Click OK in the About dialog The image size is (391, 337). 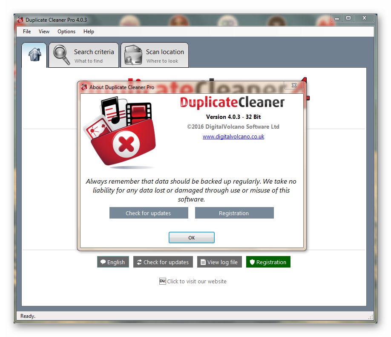(192, 237)
